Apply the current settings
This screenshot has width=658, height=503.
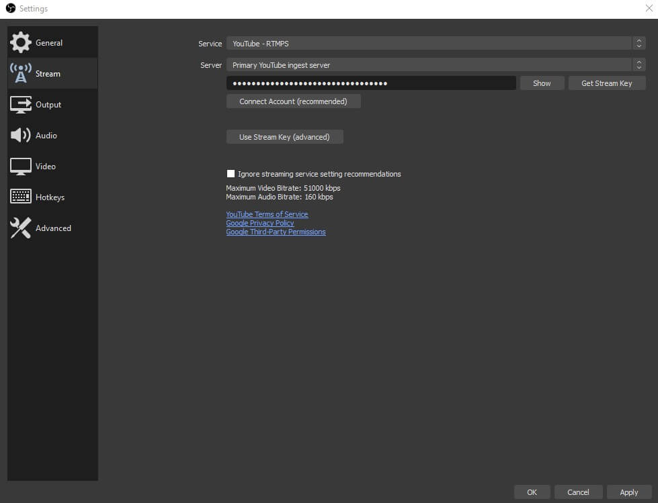(628, 492)
